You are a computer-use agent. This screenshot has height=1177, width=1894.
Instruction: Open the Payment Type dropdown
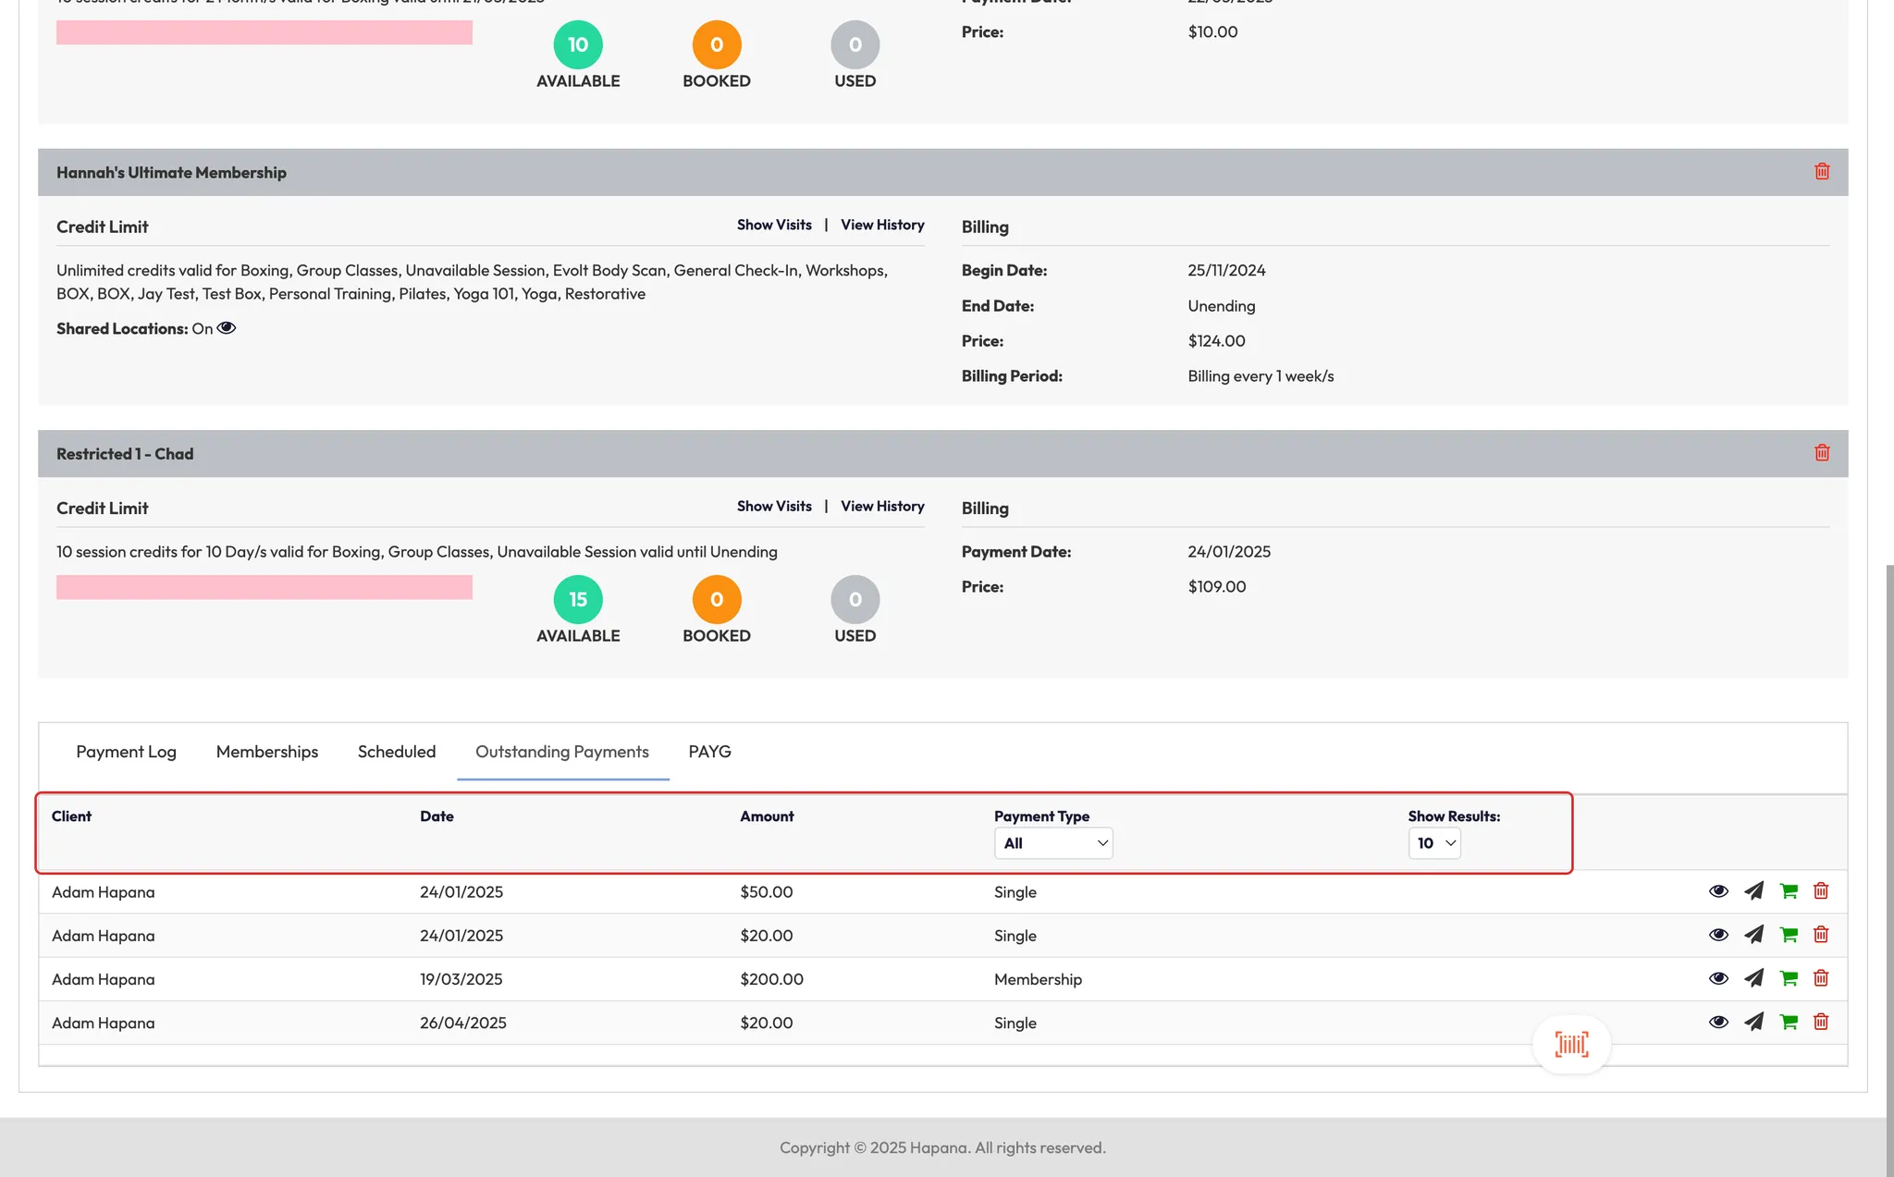coord(1053,843)
